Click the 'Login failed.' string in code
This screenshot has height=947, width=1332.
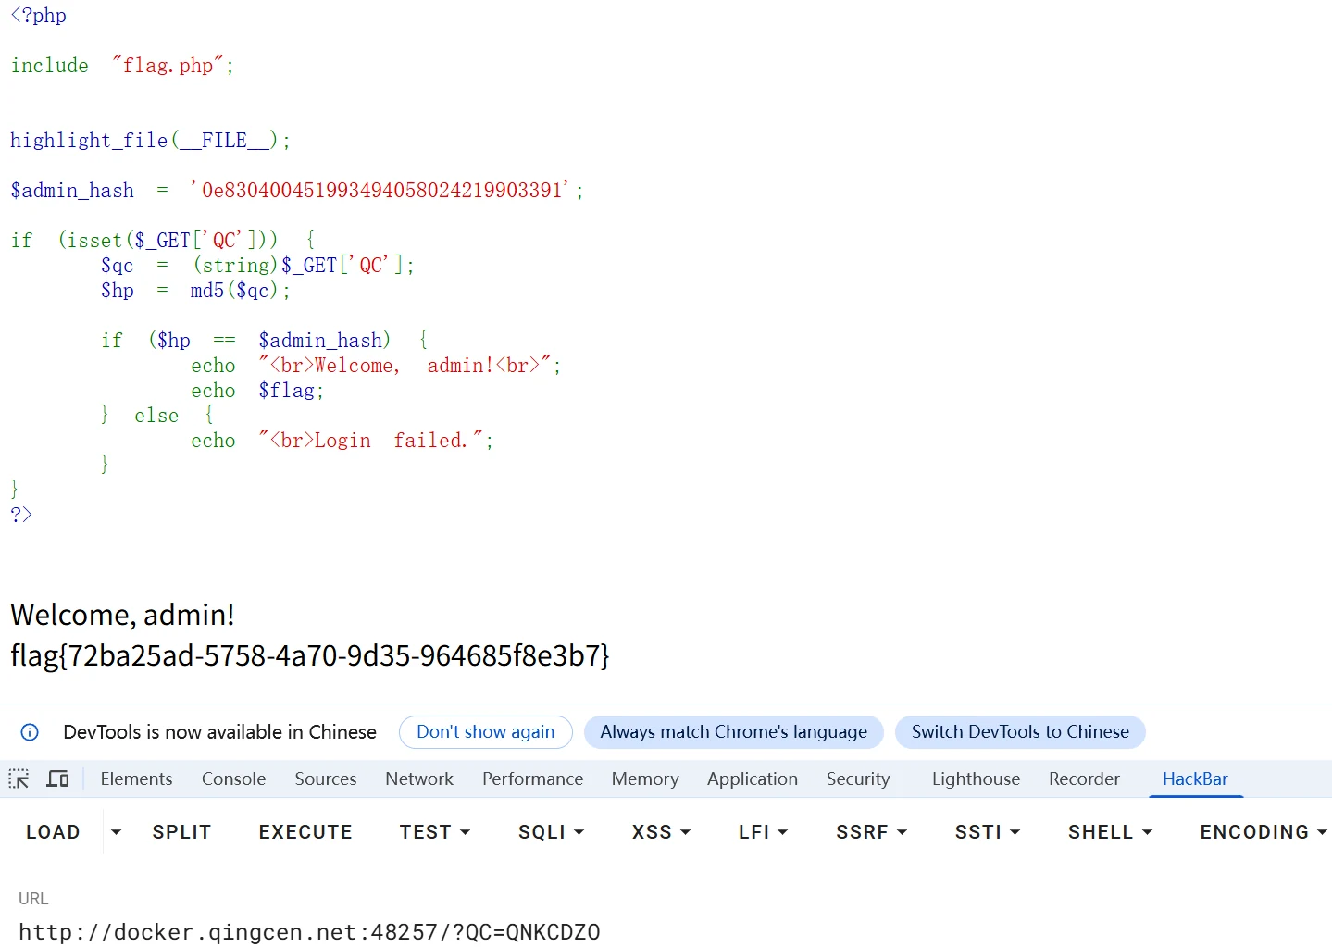pos(371,441)
